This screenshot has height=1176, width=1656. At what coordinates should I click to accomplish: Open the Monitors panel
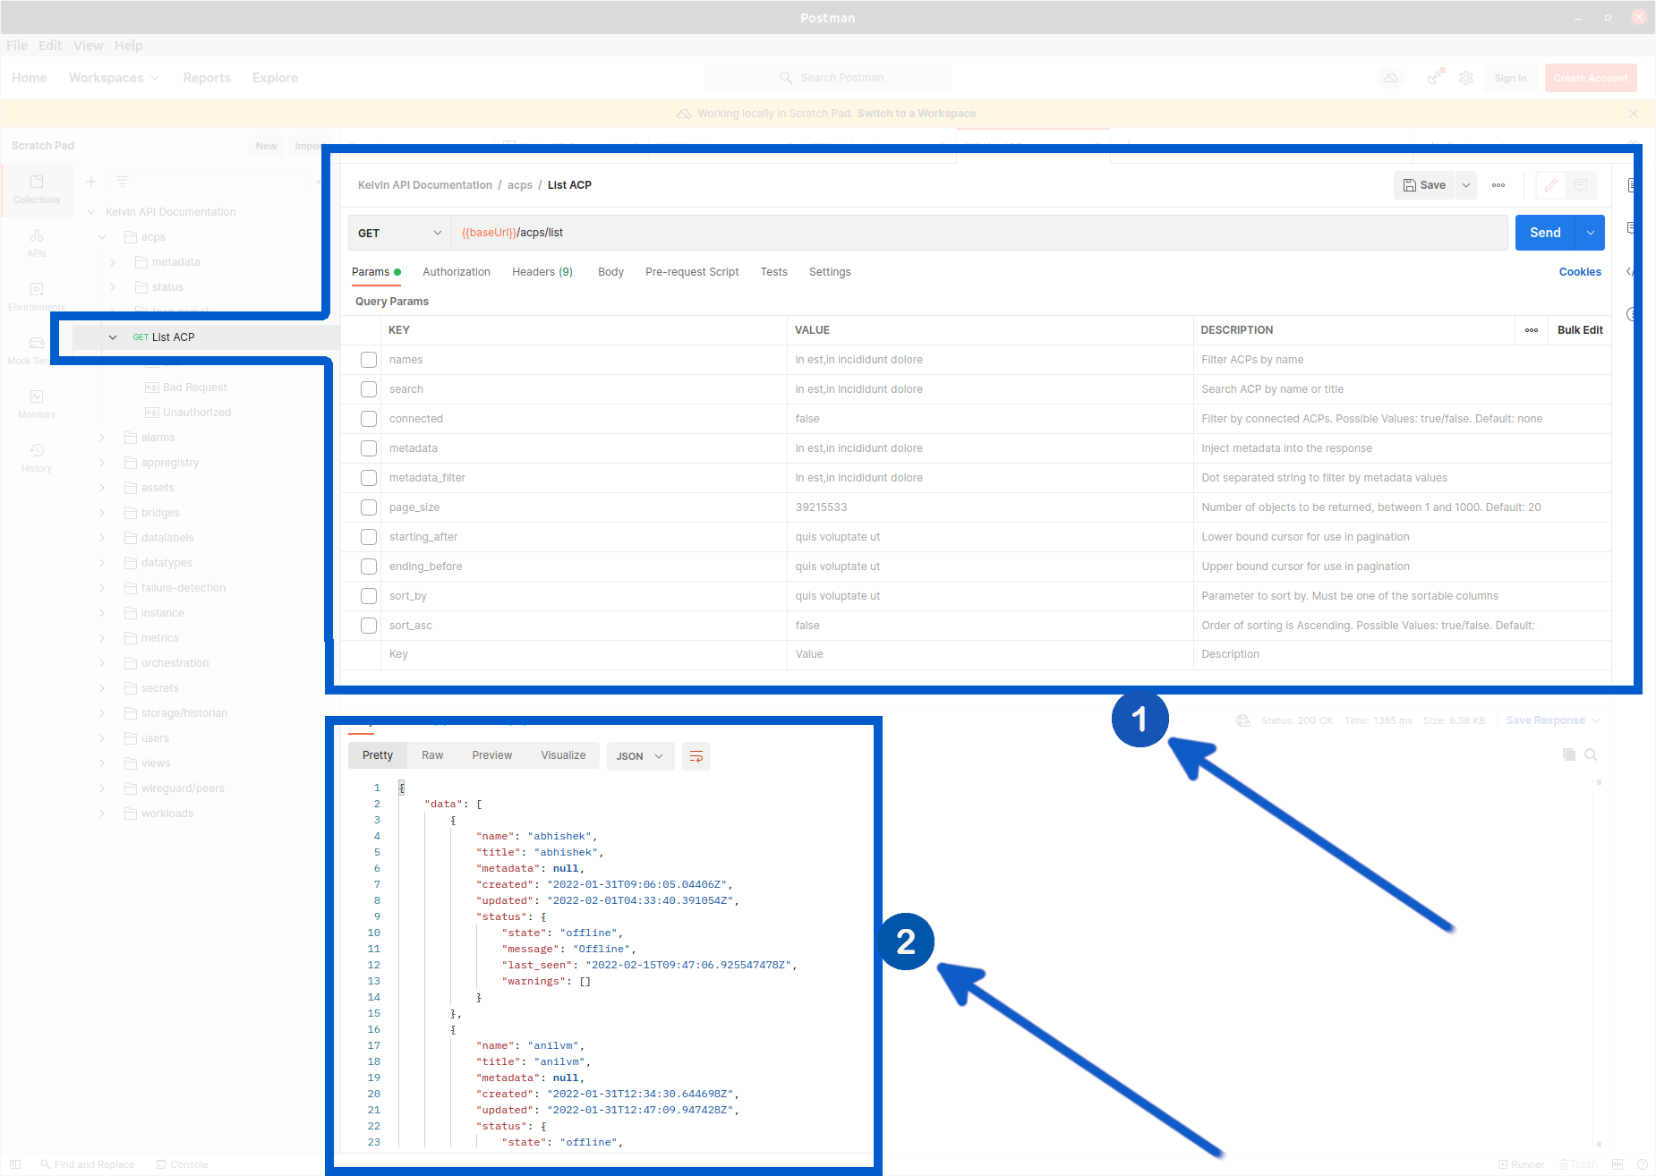point(36,403)
